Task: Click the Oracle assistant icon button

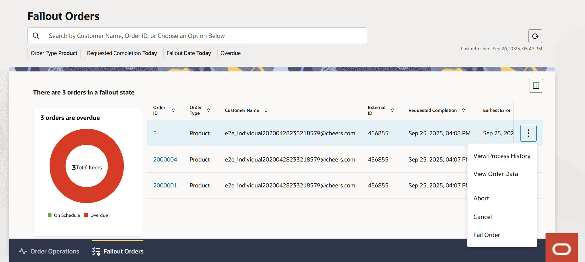Action: pos(561,248)
